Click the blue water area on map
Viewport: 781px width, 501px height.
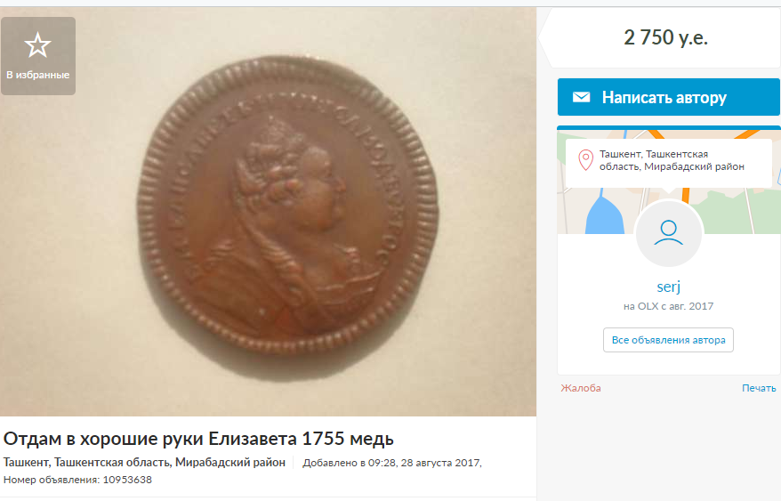click(604, 217)
